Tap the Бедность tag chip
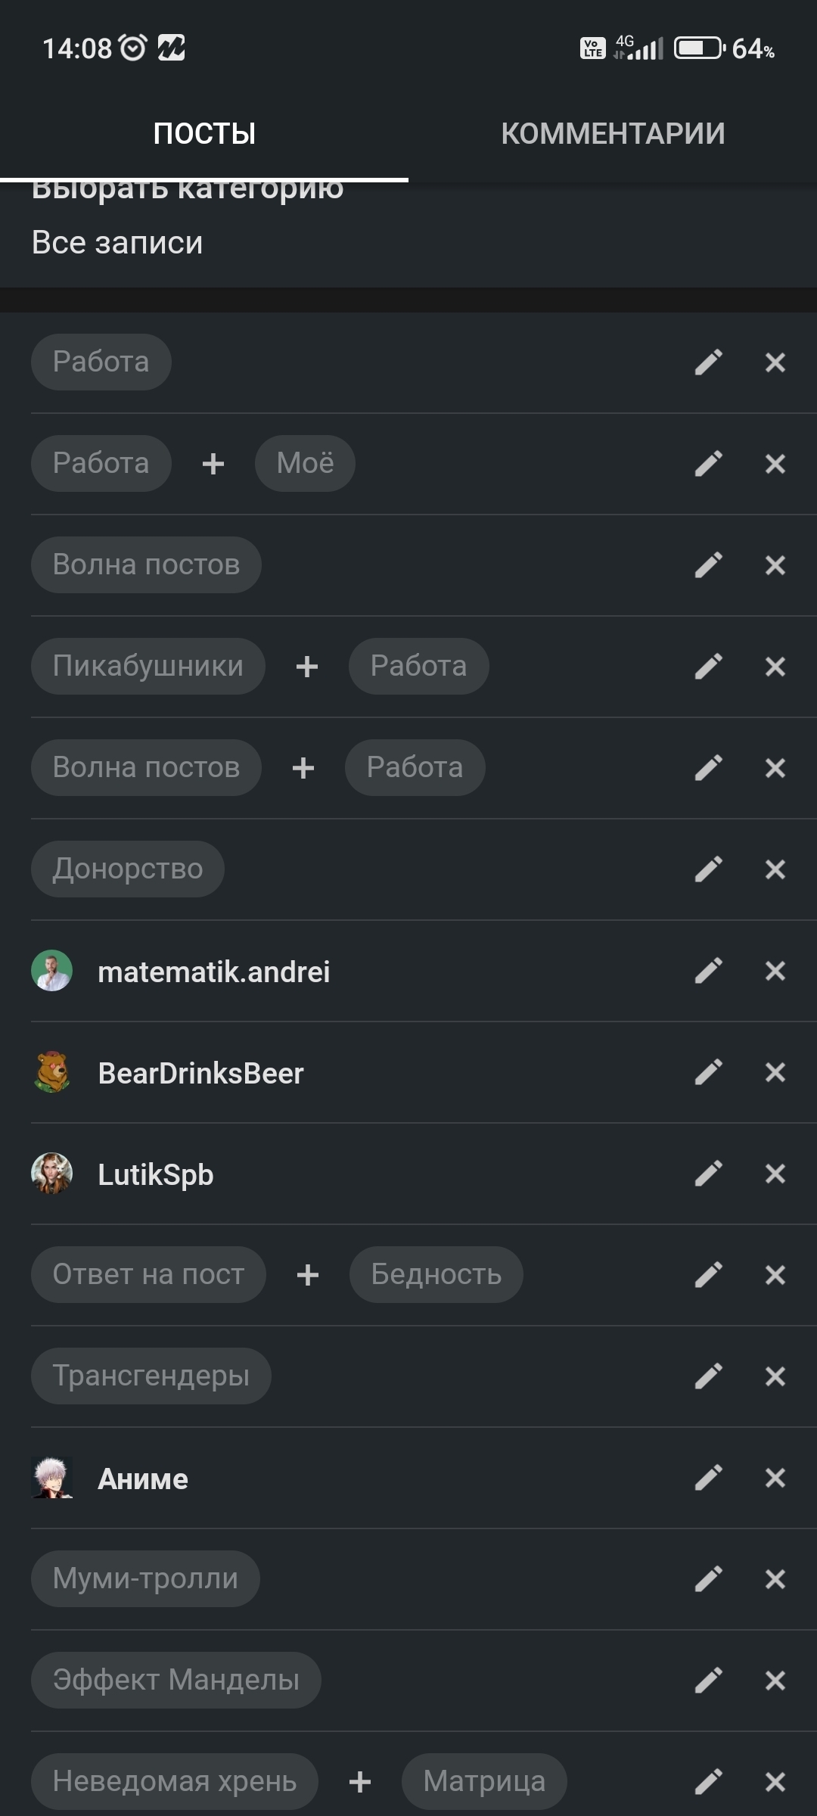 pos(436,1275)
